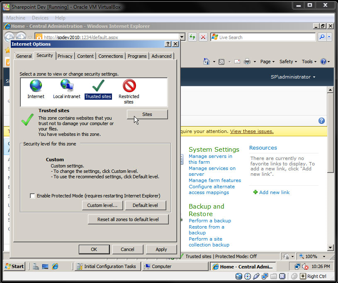338x283 pixels.
Task: Open the Tools menu dropdown
Action: (309, 62)
